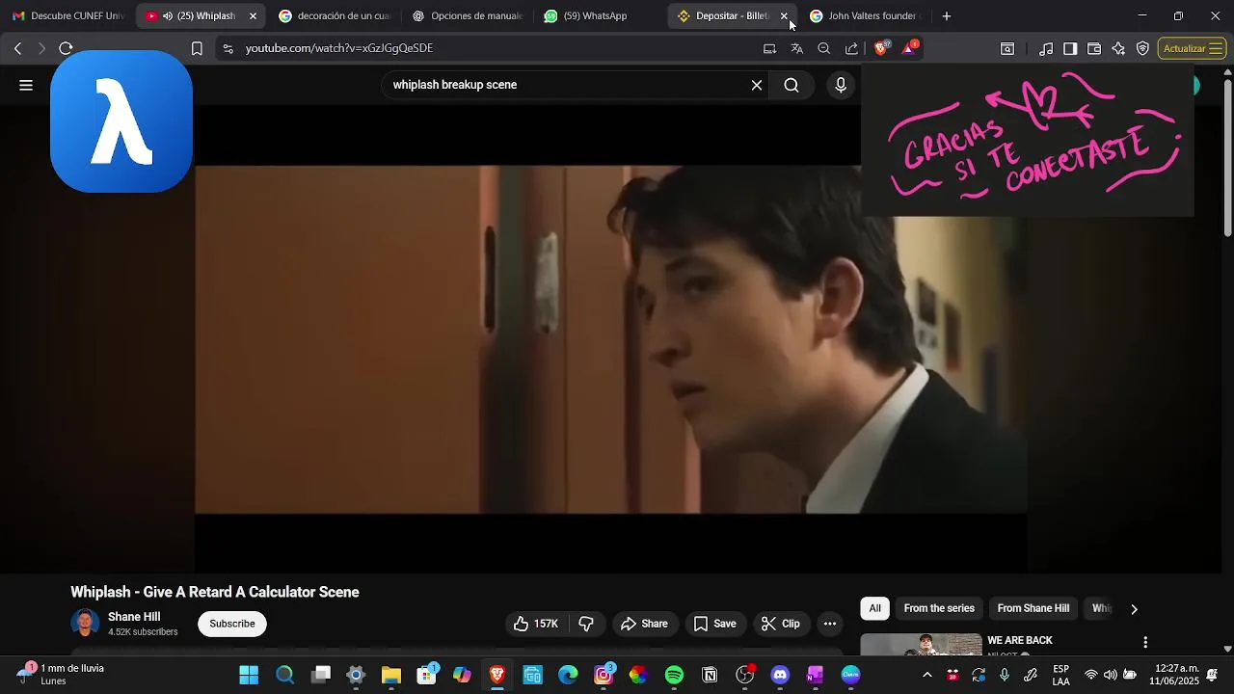Open Instagram from the taskbar
Image resolution: width=1234 pixels, height=694 pixels.
point(604,675)
